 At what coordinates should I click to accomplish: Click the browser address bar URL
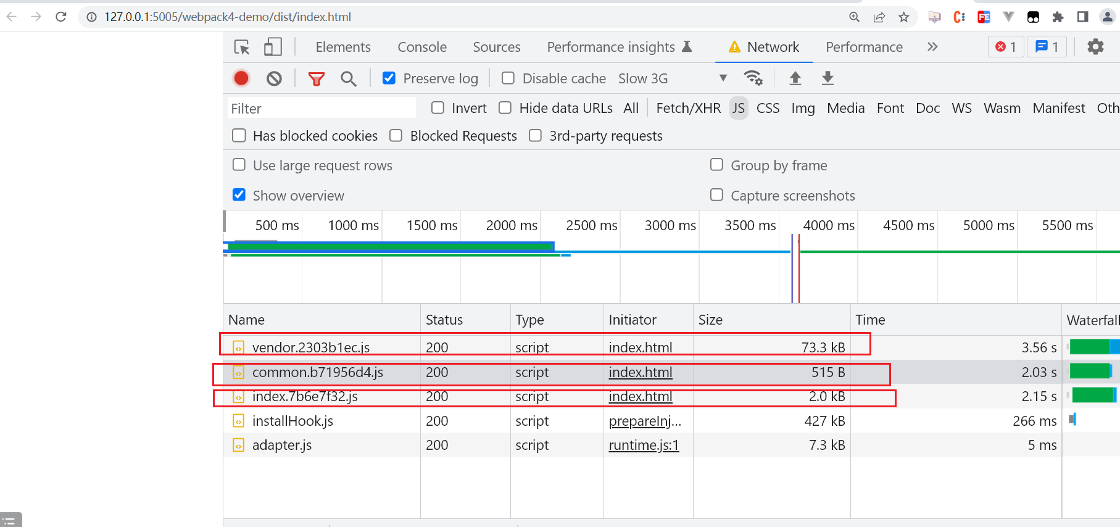(227, 17)
